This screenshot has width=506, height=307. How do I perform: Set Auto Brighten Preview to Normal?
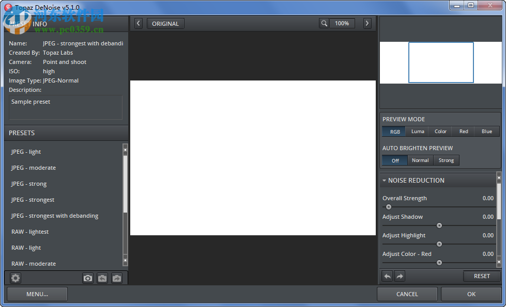tap(420, 160)
